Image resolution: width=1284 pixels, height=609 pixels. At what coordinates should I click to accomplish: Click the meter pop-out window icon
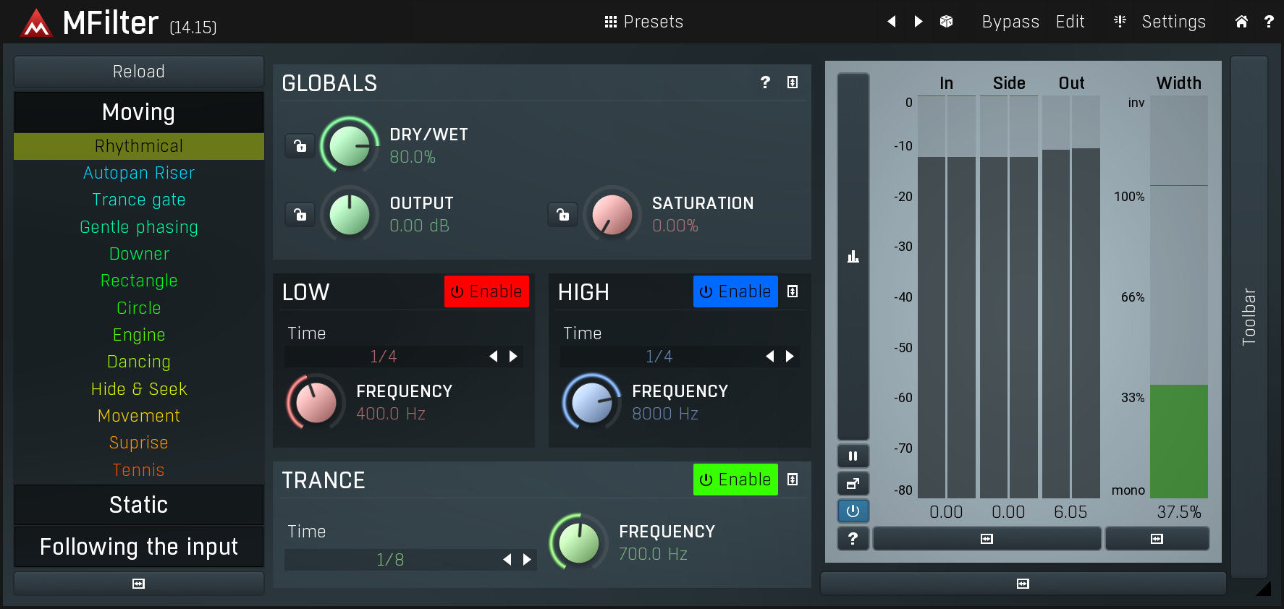coord(853,484)
